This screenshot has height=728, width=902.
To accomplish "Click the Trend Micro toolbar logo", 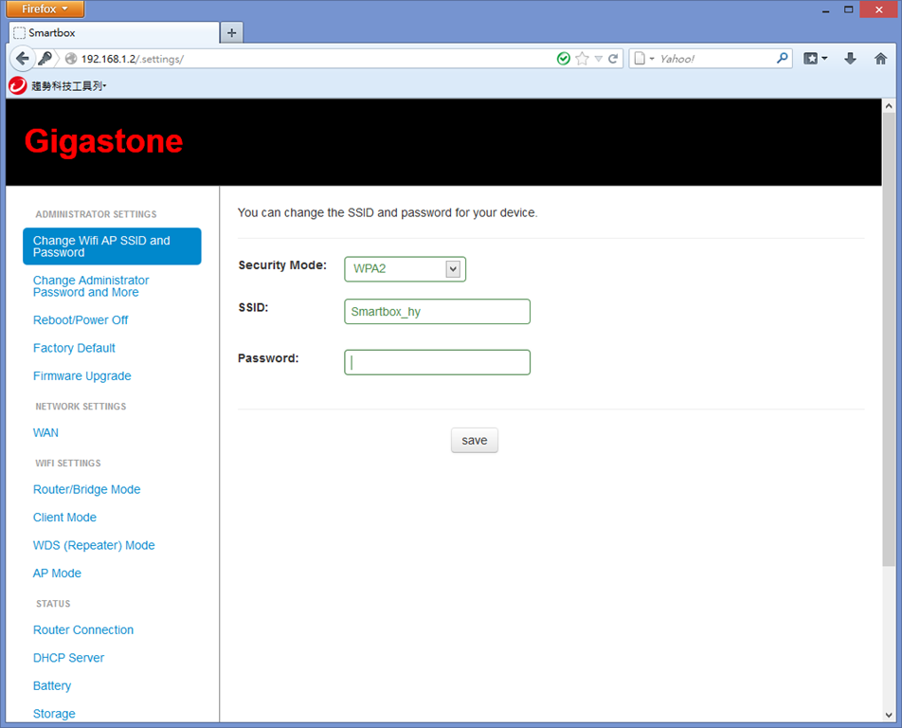I will [x=18, y=85].
